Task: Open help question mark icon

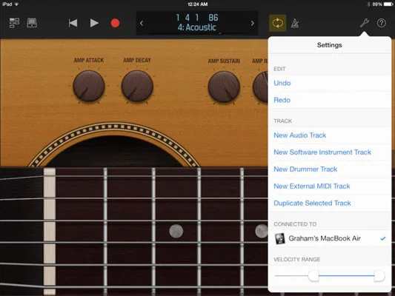Action: click(x=382, y=23)
